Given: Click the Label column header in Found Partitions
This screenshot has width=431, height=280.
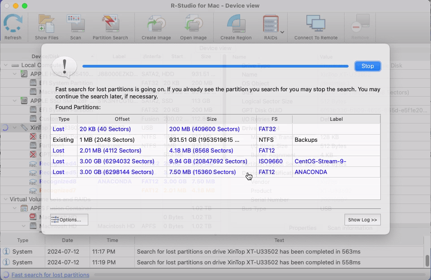Looking at the screenshot, I should coord(336,119).
